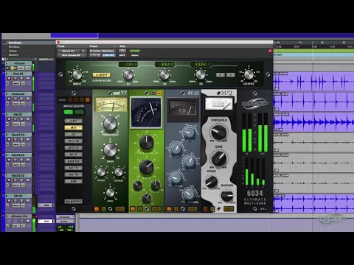Open the Preset name dropdown

click(103, 51)
